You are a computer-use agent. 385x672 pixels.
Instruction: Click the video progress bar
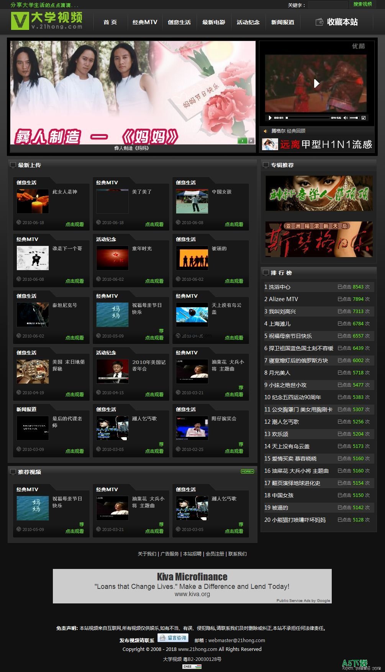(308, 118)
